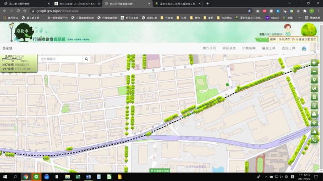
Task: Open Windows Start menu
Action: coord(5,176)
